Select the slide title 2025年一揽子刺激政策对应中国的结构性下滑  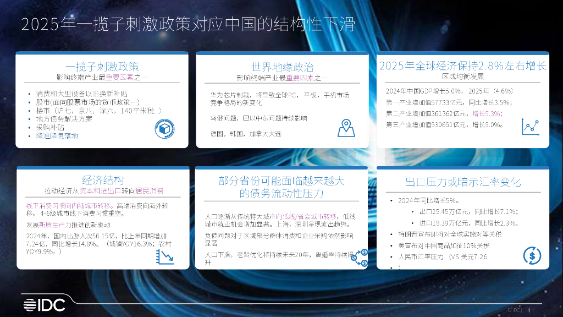point(188,24)
